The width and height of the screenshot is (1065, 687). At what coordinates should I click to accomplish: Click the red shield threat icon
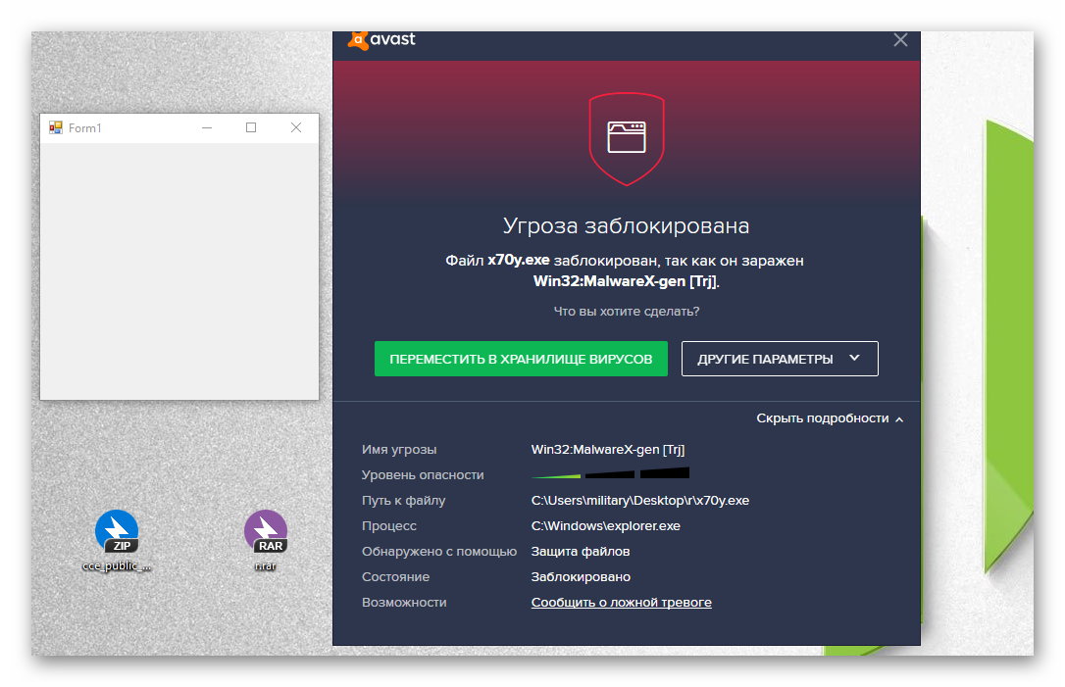[627, 138]
